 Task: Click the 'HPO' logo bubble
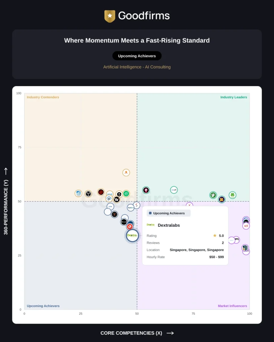(237, 239)
